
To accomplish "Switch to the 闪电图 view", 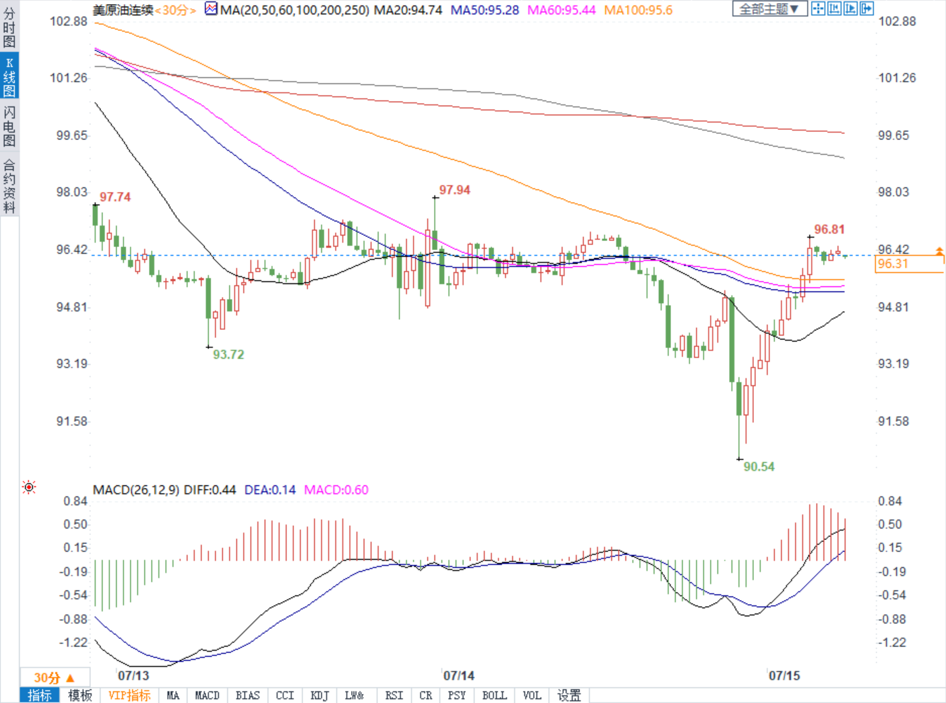I will coord(9,126).
